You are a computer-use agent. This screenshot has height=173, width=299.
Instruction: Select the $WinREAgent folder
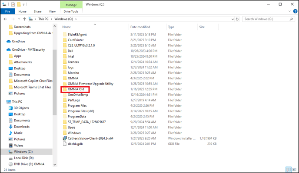click(x=77, y=34)
